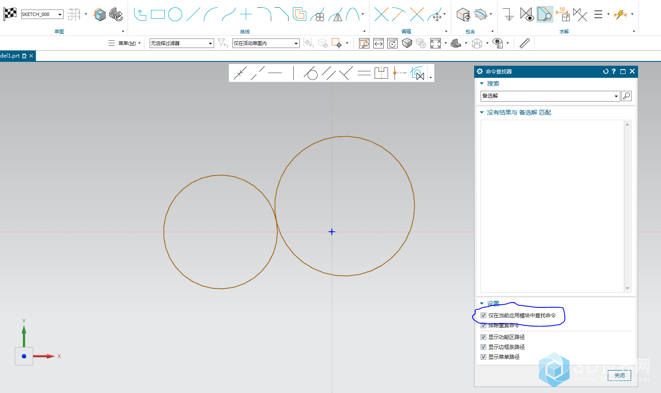Open the '仅在活动草图内' selection scope dropdown
Viewport: 661px width, 393px height.
(296, 43)
